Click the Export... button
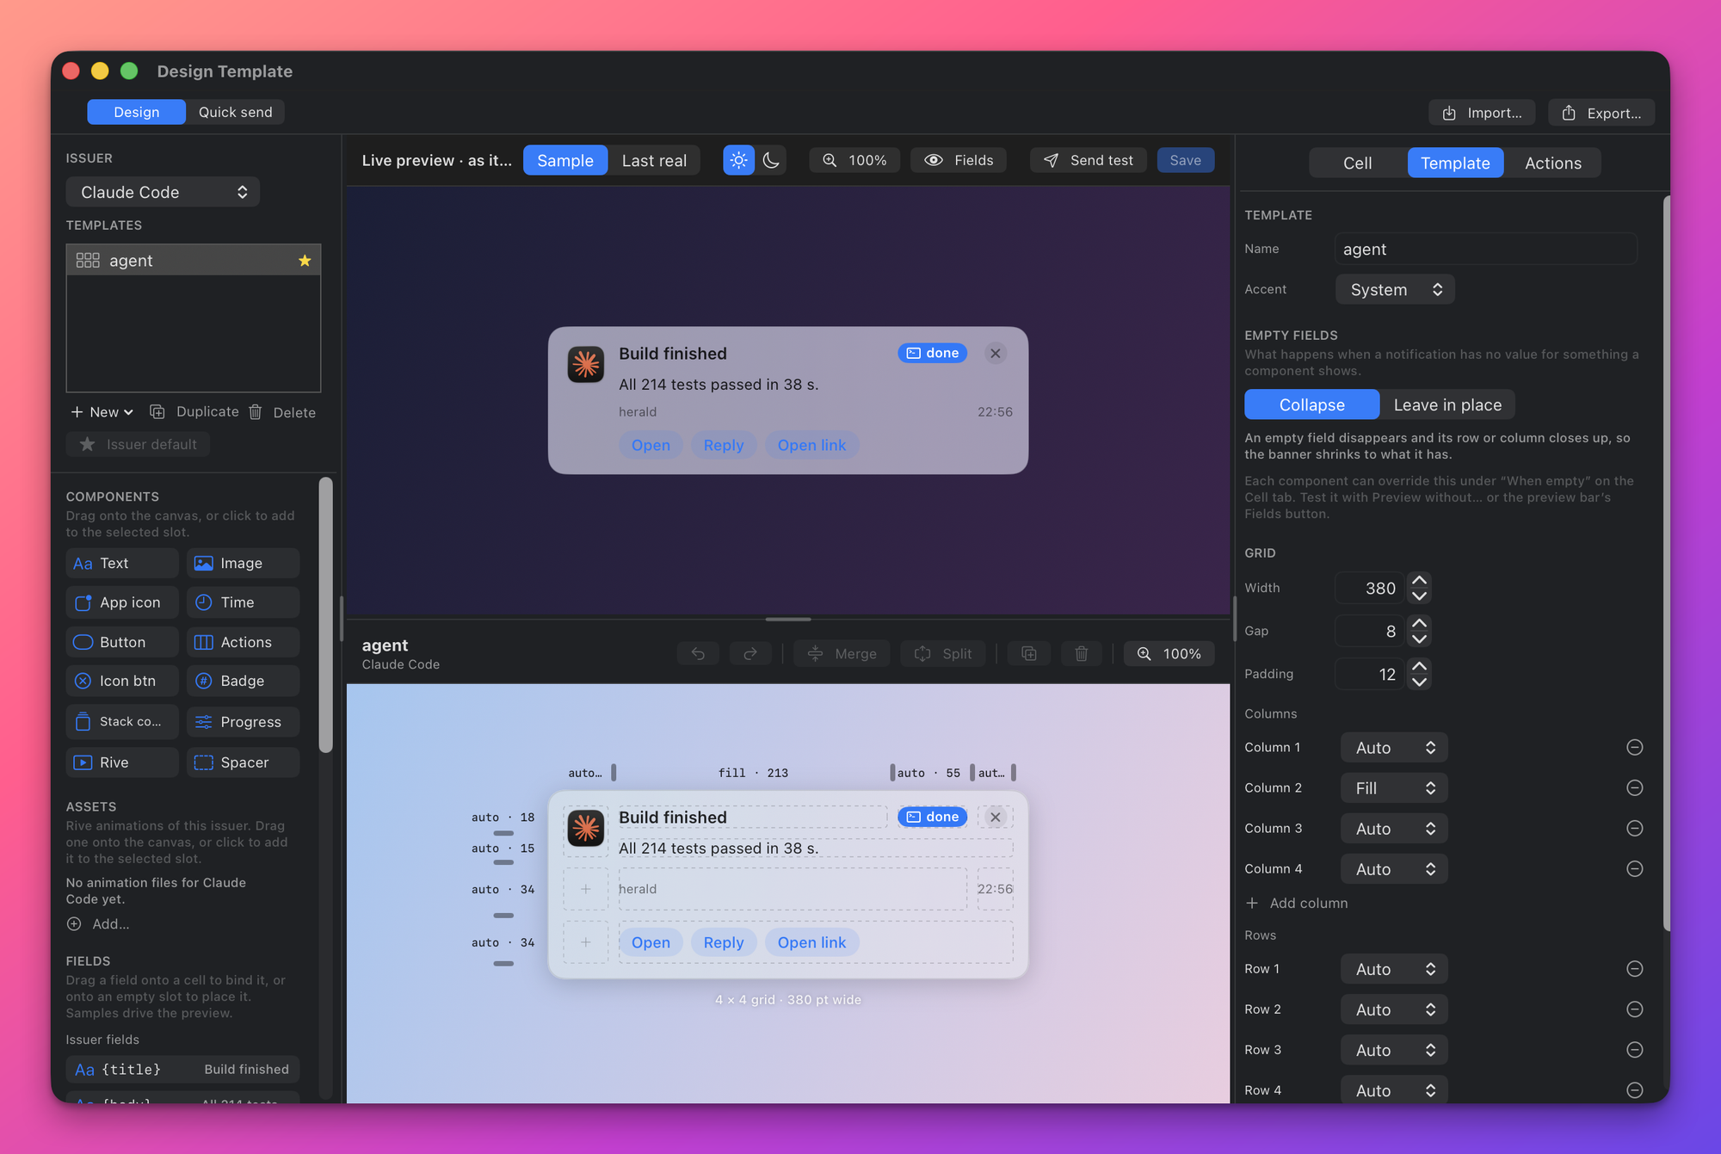 1601,113
